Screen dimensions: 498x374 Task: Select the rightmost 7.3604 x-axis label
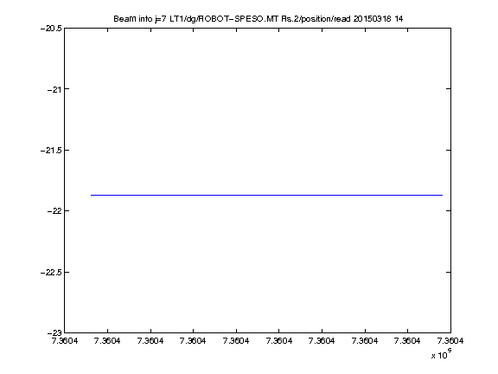(450, 341)
